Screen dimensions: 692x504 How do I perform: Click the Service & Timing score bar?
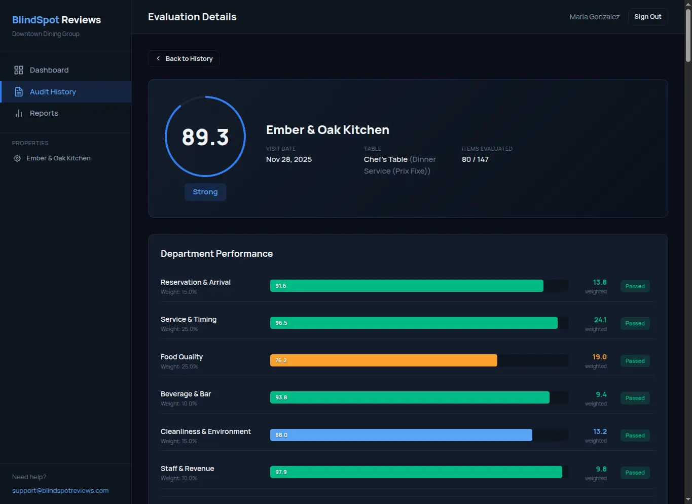click(414, 322)
